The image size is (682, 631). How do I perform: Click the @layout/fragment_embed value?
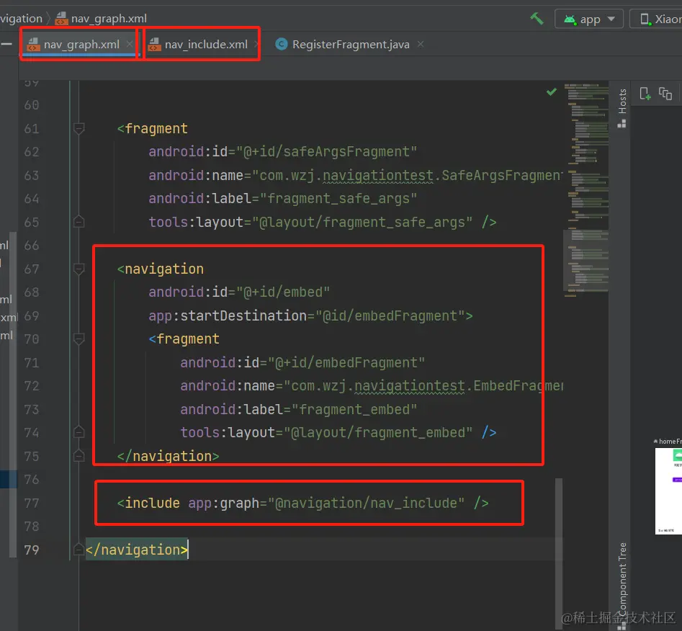(378, 433)
